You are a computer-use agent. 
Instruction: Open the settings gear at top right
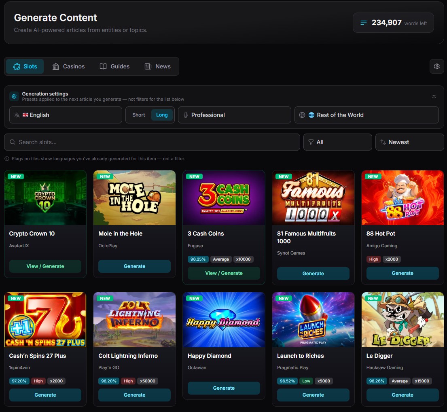coord(436,66)
